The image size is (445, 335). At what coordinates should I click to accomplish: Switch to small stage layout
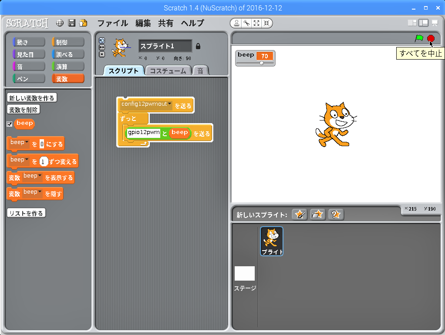tap(412, 23)
